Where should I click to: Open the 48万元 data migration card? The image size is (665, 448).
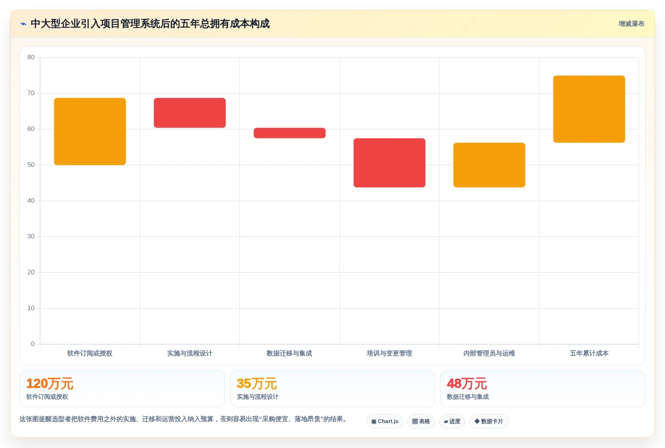(543, 389)
